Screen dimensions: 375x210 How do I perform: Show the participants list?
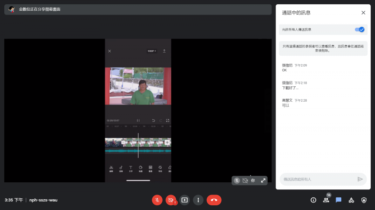[326, 200]
